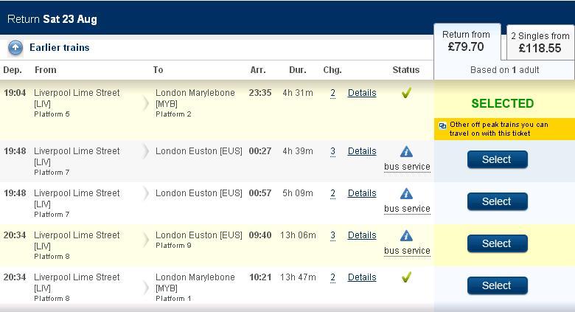Switch to the 2 Singles from £118.55 tab
Screen dimensions: 575x312
[540, 43]
